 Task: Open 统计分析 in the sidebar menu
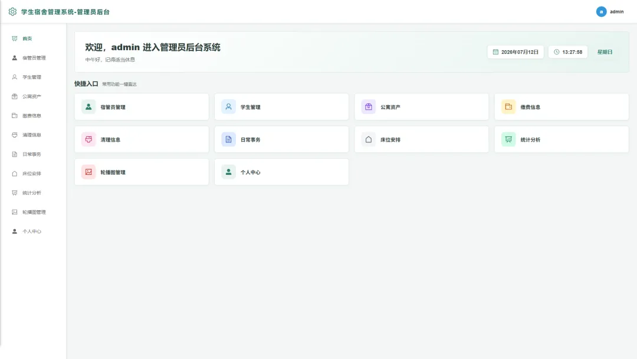[x=33, y=192]
